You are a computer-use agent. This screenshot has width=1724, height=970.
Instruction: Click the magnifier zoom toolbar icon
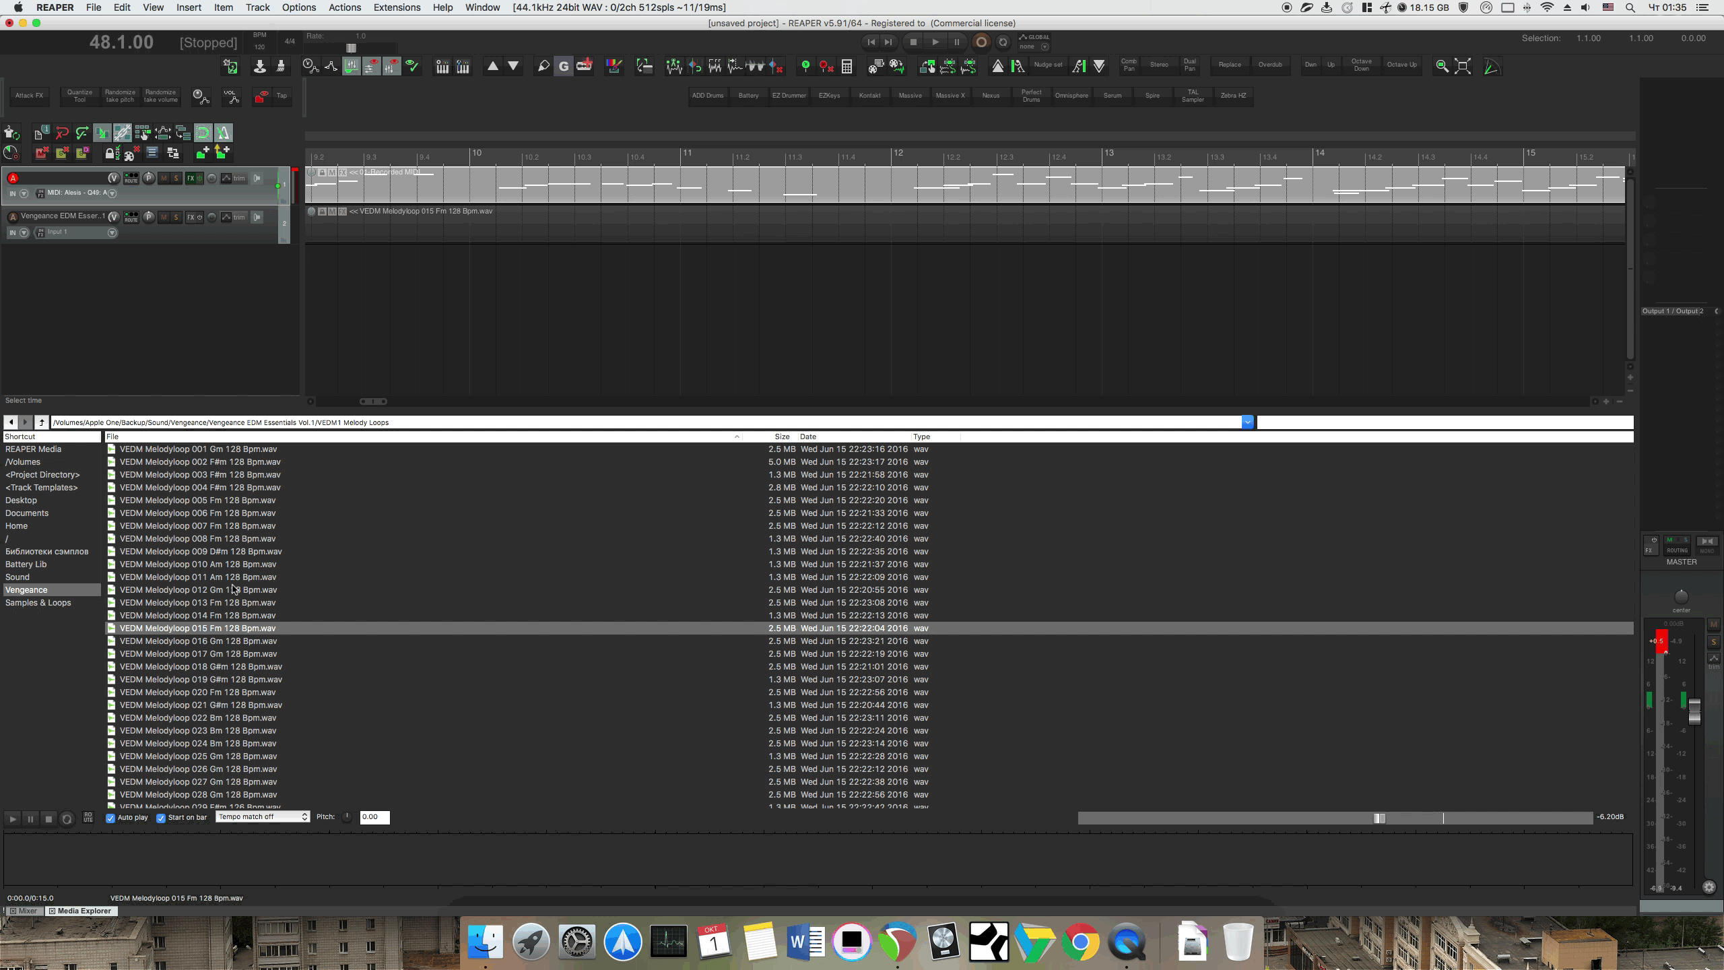[x=1442, y=66]
